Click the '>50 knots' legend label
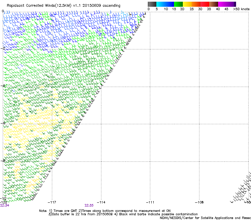The image size is (251, 220). [241, 9]
